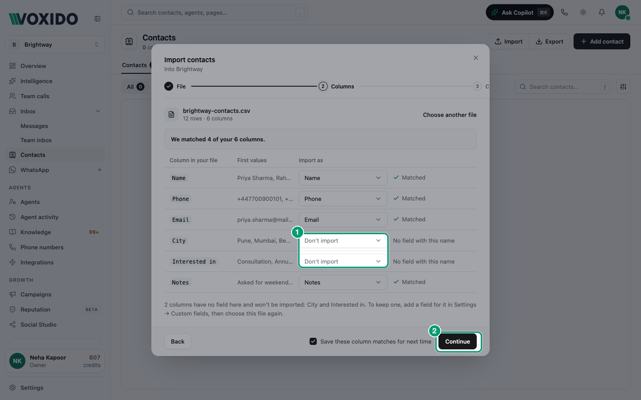Viewport: 641px width, 400px height.
Task: Open Campaigns in the sidebar
Action: coord(55,294)
